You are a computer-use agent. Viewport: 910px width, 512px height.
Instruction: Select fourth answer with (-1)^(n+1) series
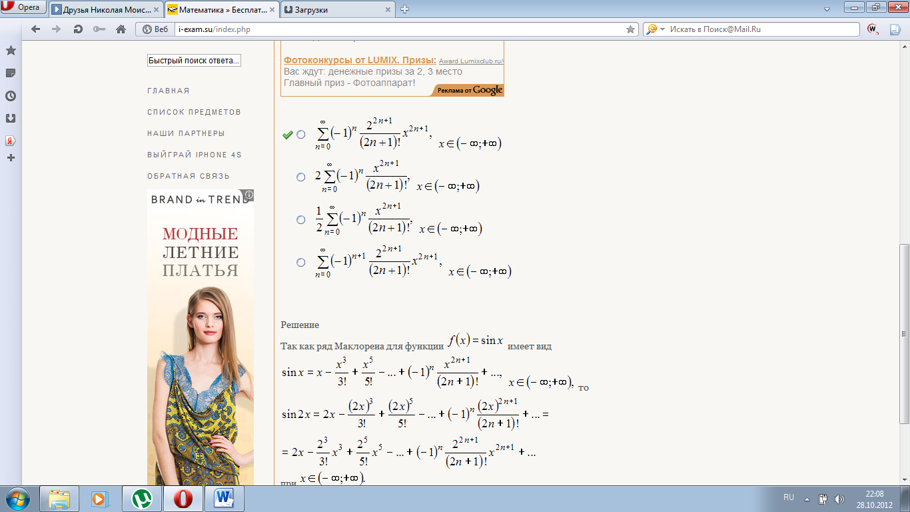click(301, 263)
